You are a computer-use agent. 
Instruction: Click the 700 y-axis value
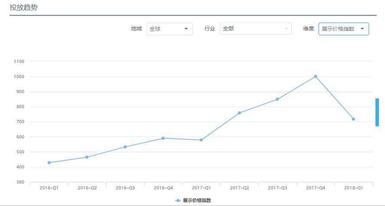point(20,122)
